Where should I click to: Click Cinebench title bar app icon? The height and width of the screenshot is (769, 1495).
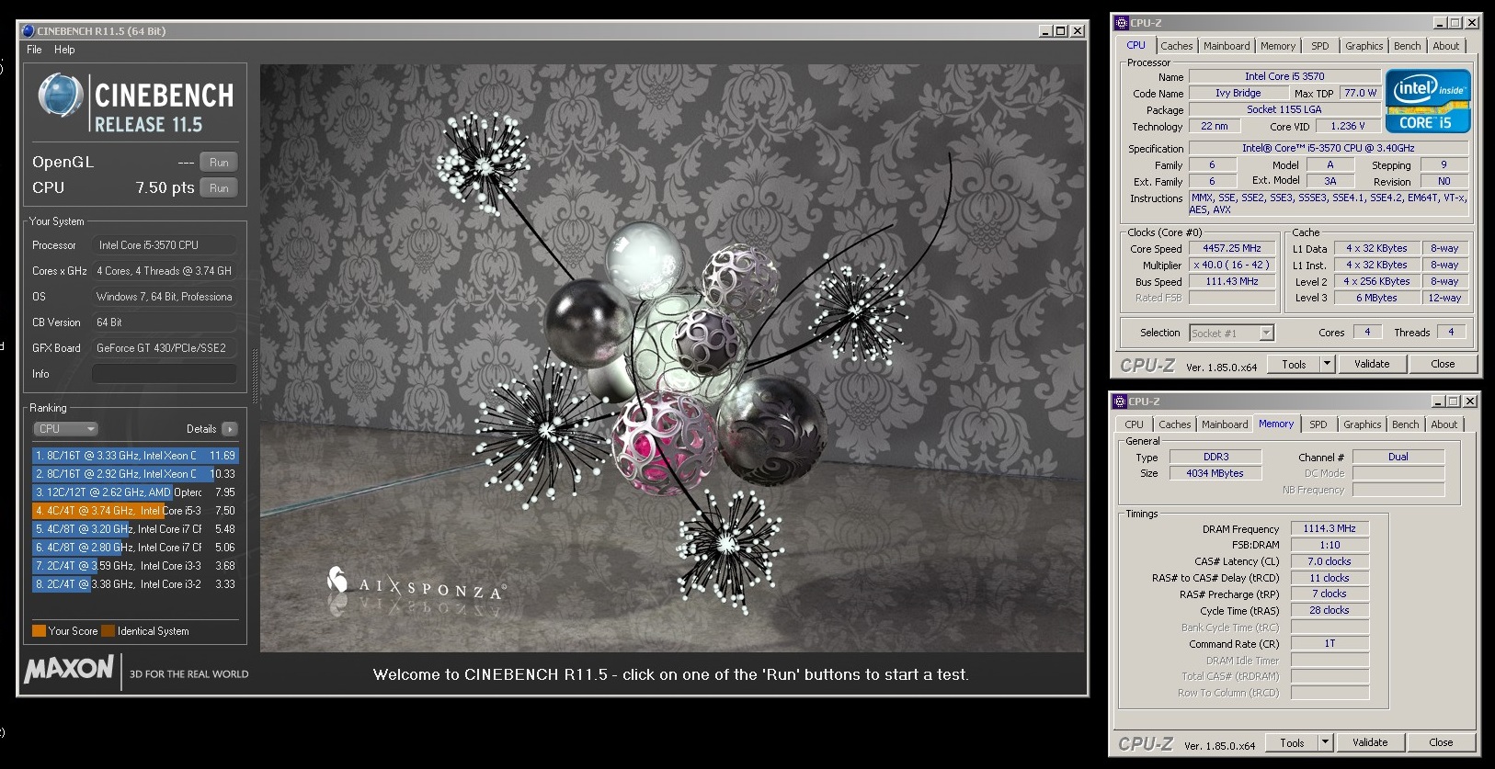[28, 30]
